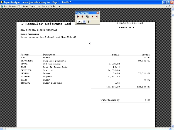The width and height of the screenshot is (174, 130).
Task: Go to previous page in Print Preview
Action: point(82,17)
